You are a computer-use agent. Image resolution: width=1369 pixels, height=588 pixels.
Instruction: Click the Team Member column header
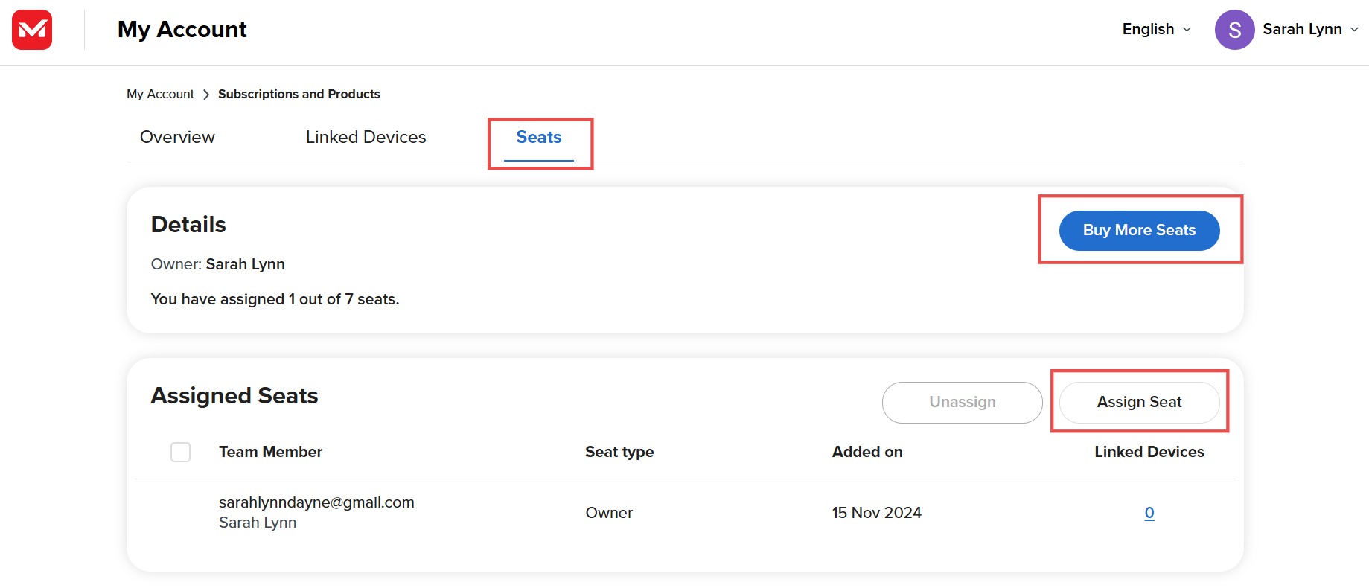click(x=270, y=452)
